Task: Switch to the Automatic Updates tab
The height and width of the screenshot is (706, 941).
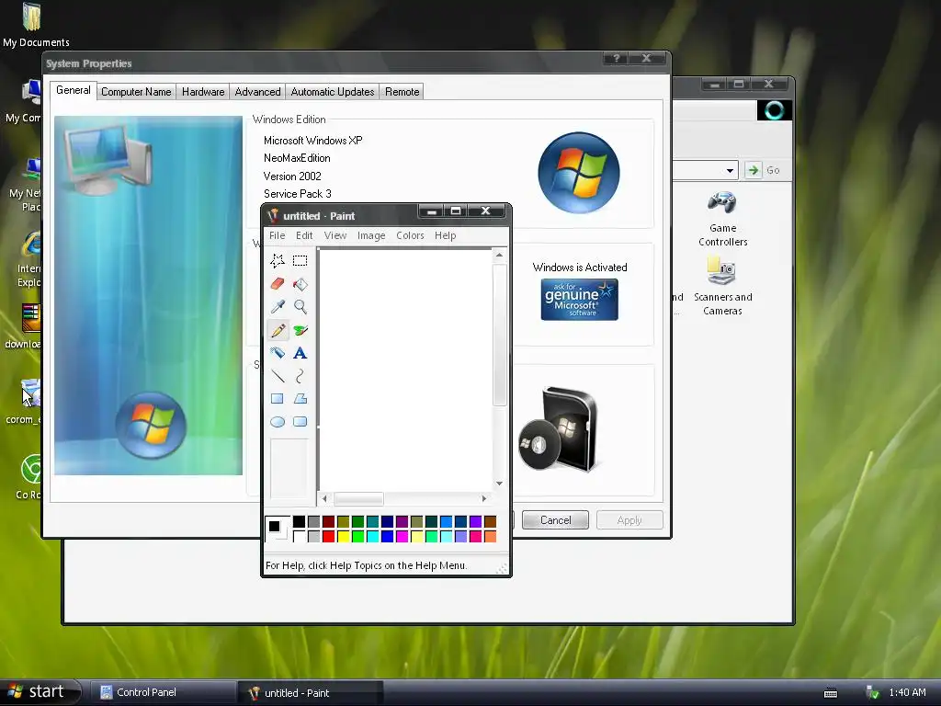Action: [333, 92]
